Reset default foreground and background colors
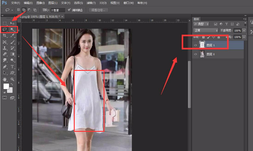 [4, 92]
